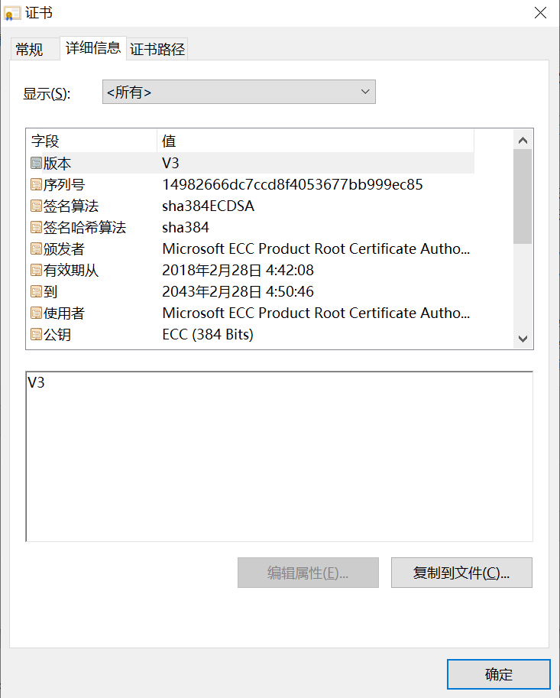
Task: Click inside the V3 value details box
Action: 280,456
